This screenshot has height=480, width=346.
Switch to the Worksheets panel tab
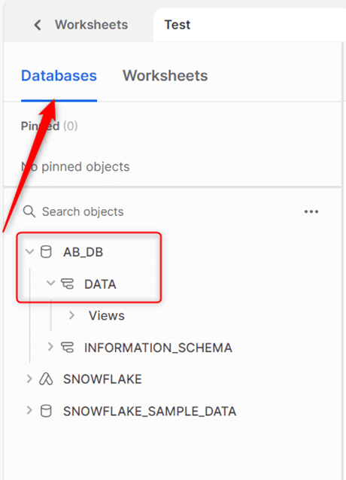click(x=165, y=76)
